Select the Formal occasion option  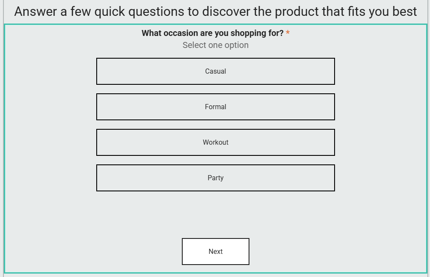[x=215, y=107]
